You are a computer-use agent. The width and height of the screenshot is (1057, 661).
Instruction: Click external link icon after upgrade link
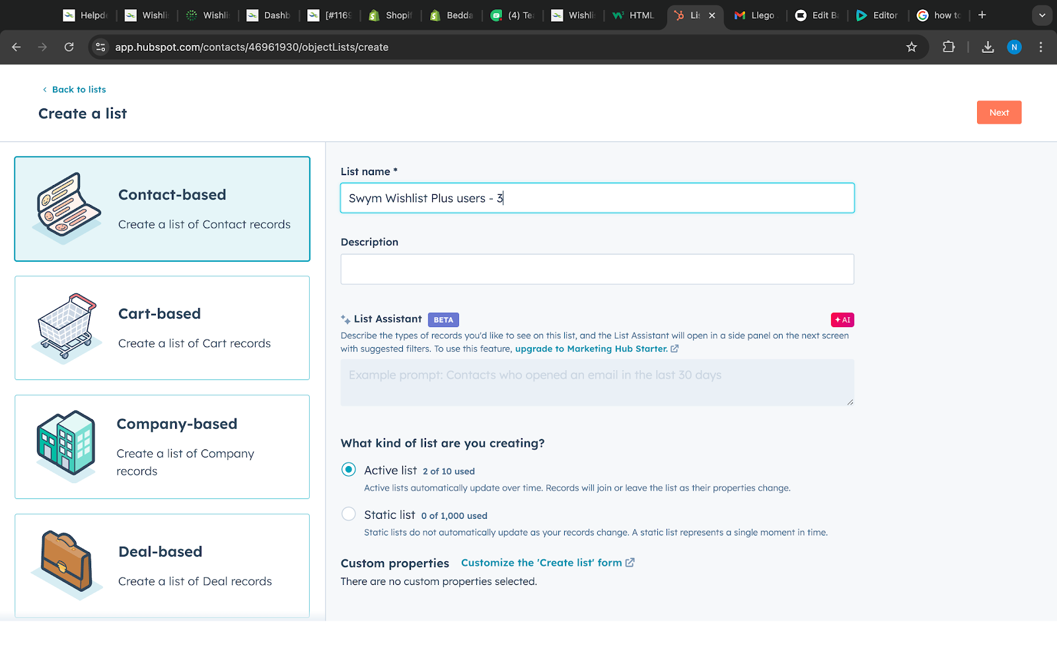coord(674,348)
